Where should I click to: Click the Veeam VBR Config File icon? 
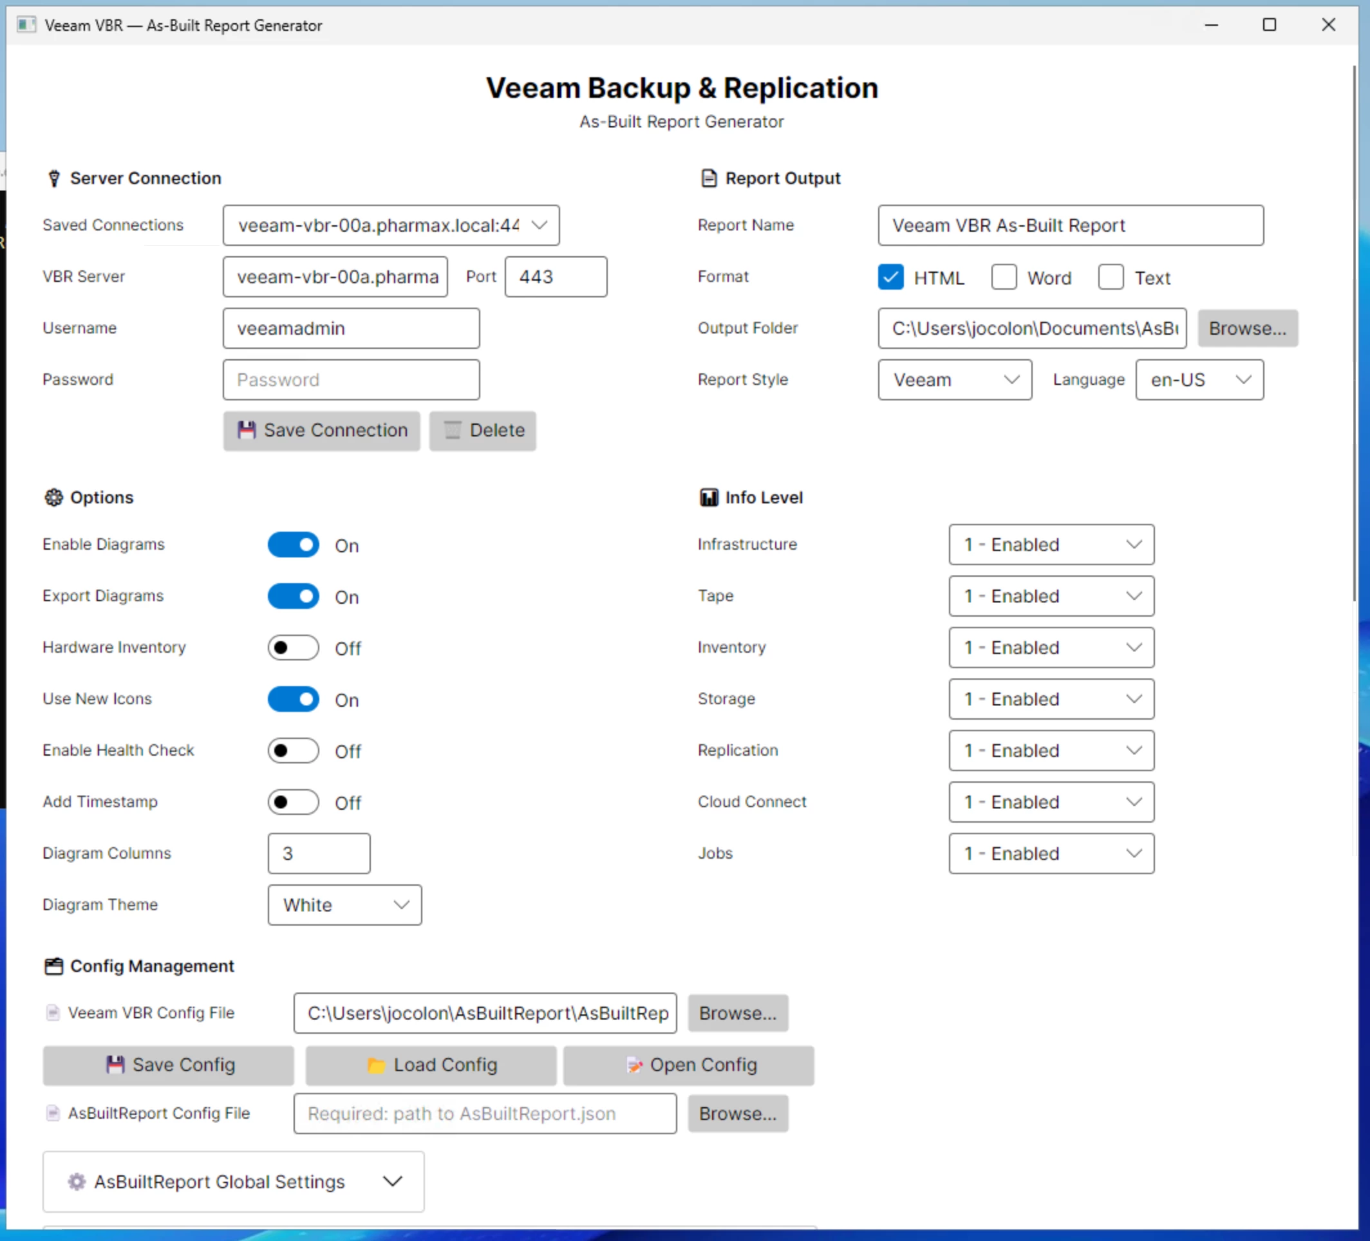[x=52, y=1012]
